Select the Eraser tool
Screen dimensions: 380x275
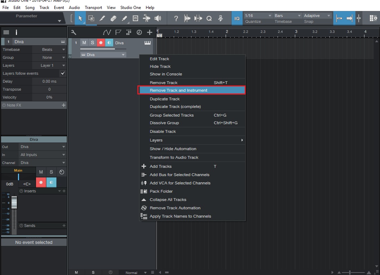tap(113, 18)
